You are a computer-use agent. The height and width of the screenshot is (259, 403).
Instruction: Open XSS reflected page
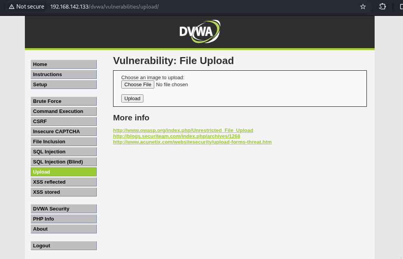(64, 182)
